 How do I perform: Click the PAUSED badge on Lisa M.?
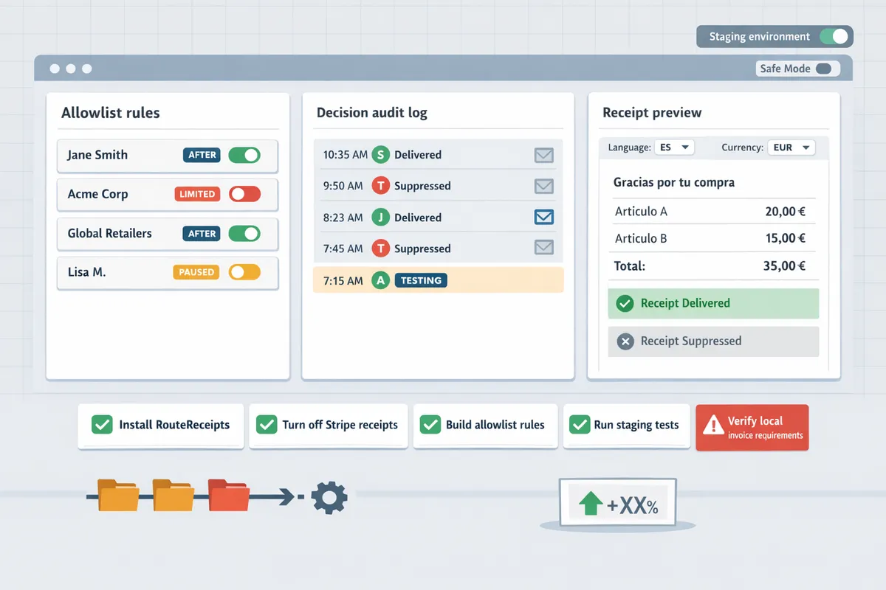click(x=196, y=272)
